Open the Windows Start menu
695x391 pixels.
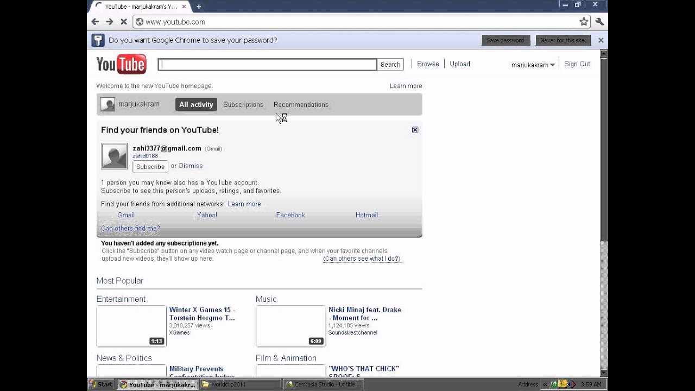click(101, 384)
